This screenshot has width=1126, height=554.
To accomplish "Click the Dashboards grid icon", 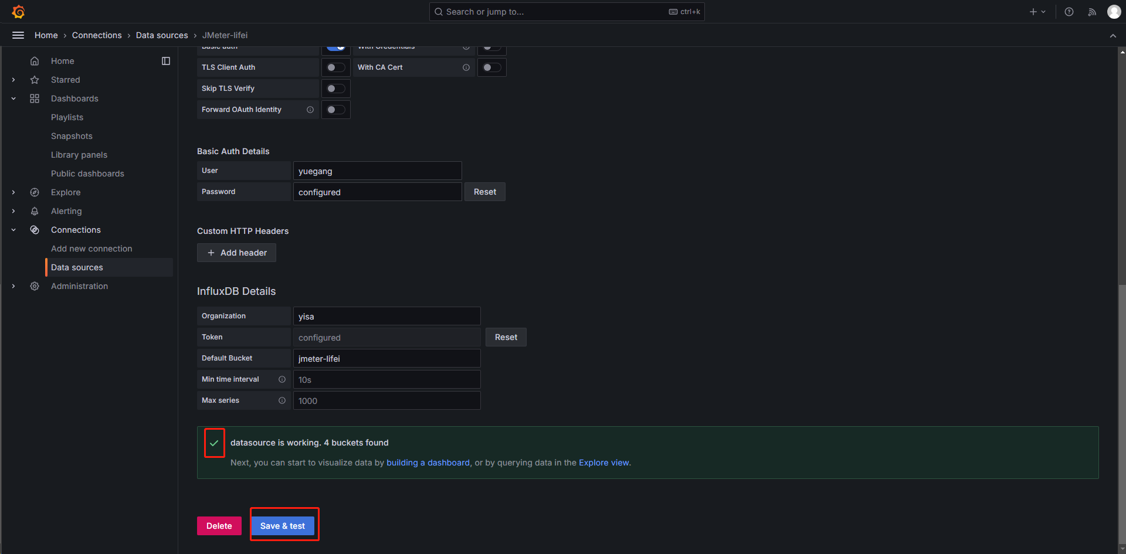I will tap(35, 98).
